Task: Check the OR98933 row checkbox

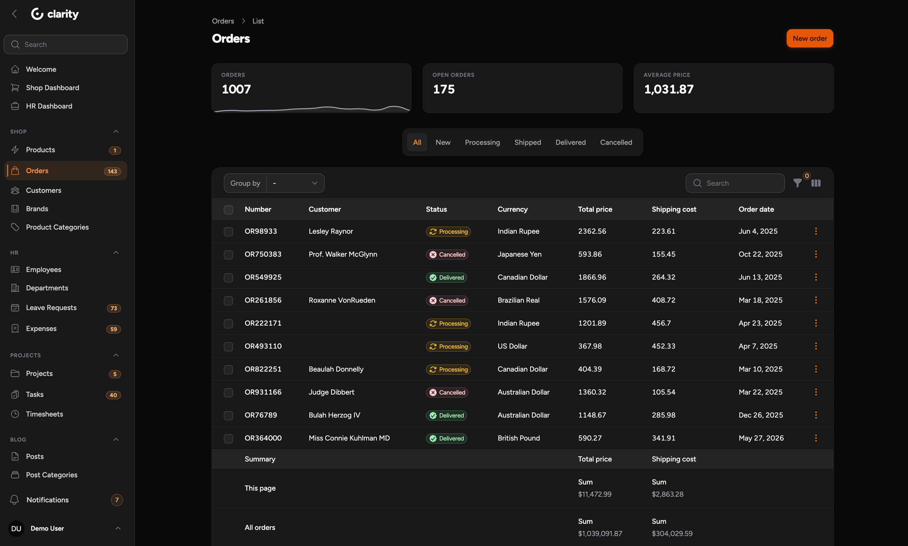Action: 228,232
